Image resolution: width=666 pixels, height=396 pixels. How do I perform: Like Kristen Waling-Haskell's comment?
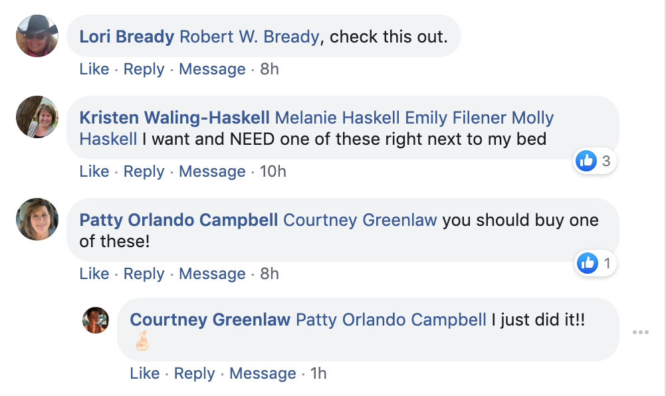[x=94, y=171]
